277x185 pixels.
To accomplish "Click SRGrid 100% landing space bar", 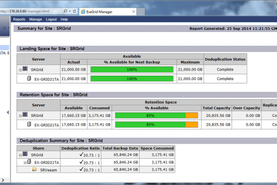I will coord(132,70).
